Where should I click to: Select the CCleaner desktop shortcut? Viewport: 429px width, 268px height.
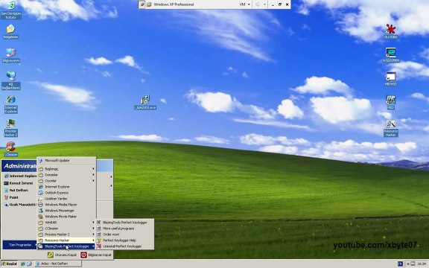pyautogui.click(x=11, y=149)
